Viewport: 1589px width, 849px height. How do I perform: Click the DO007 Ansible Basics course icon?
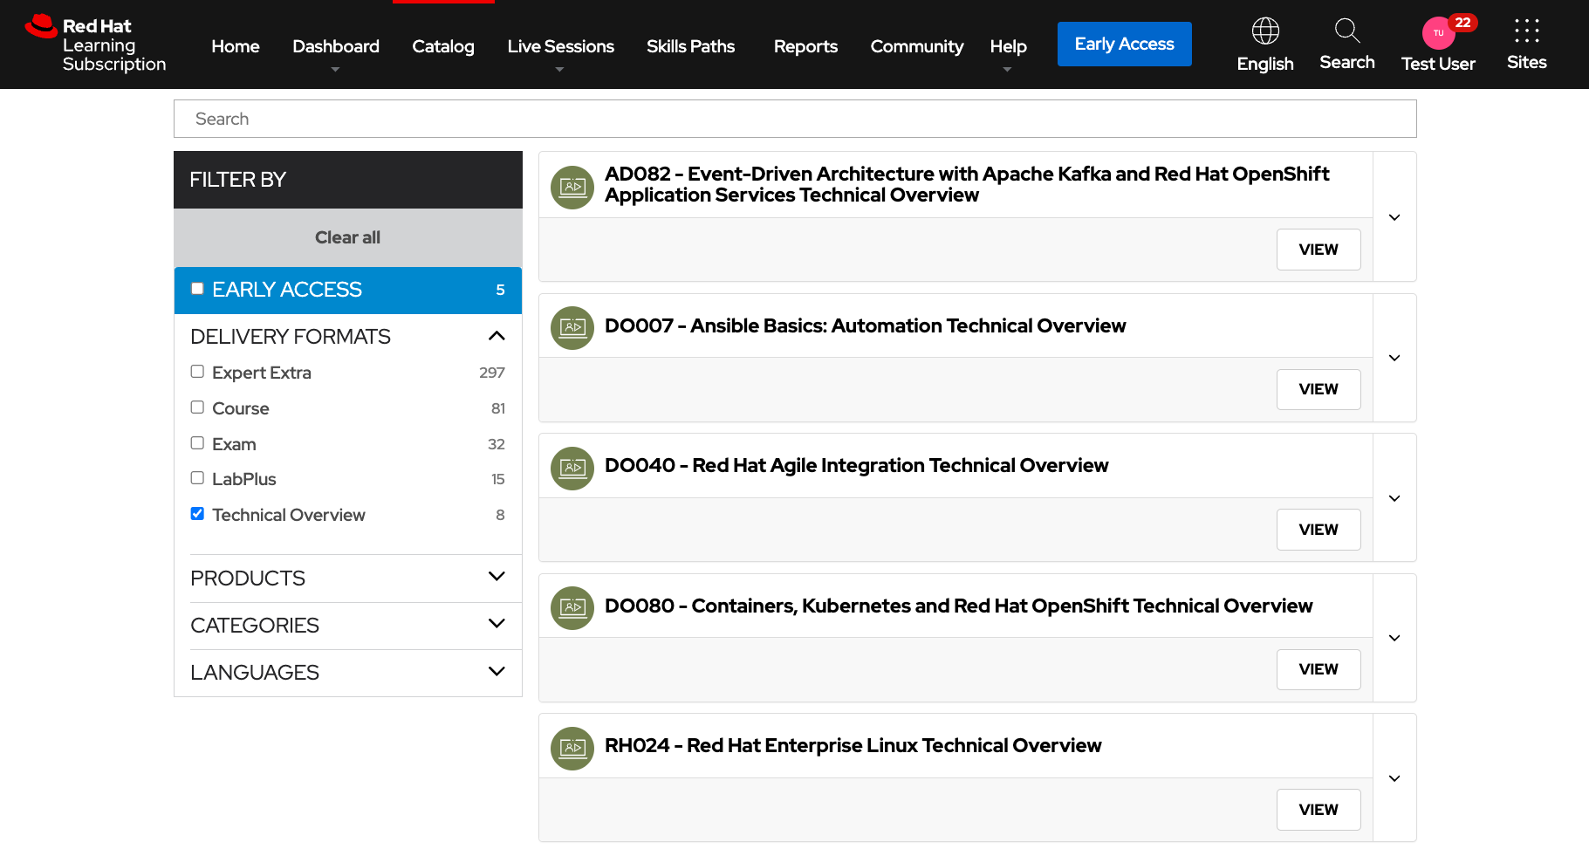pyautogui.click(x=572, y=327)
